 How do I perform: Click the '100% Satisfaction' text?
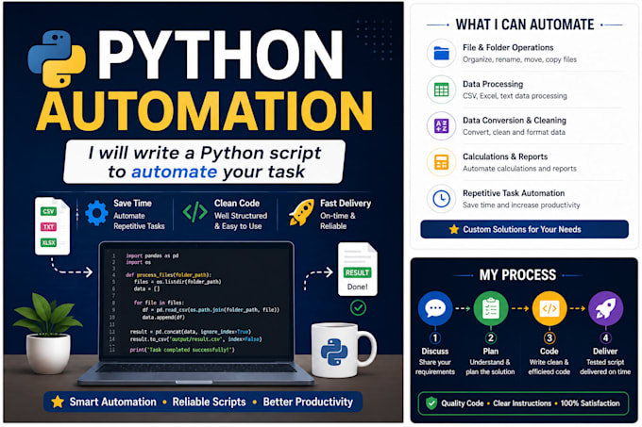(590, 403)
